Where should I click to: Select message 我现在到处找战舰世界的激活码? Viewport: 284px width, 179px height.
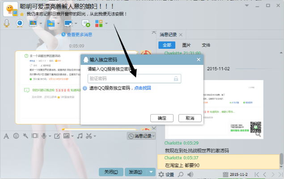[197, 150]
